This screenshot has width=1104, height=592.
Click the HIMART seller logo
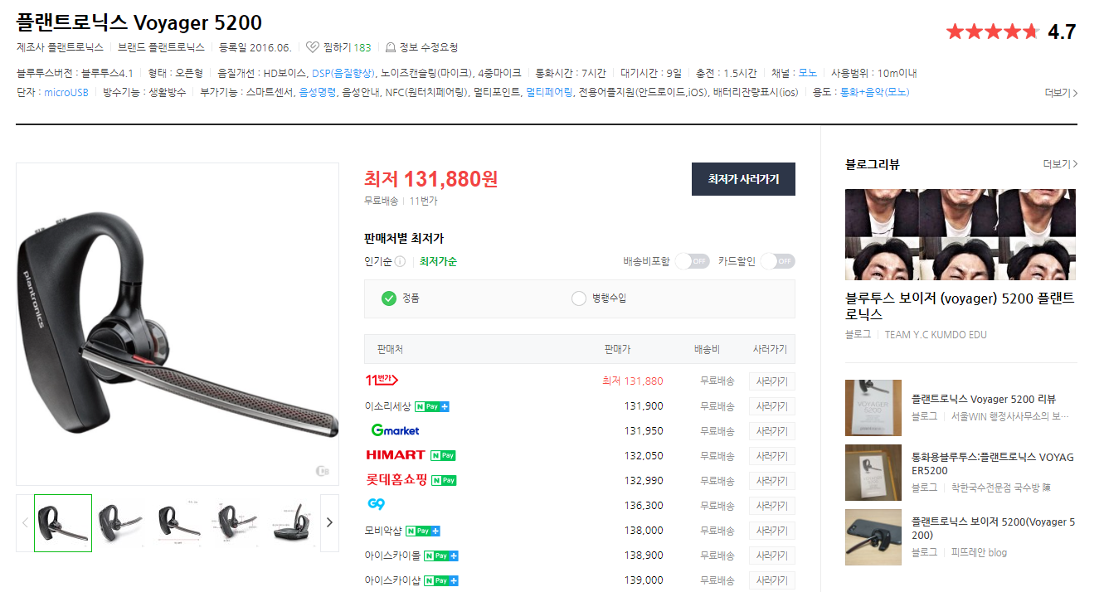pyautogui.click(x=395, y=455)
